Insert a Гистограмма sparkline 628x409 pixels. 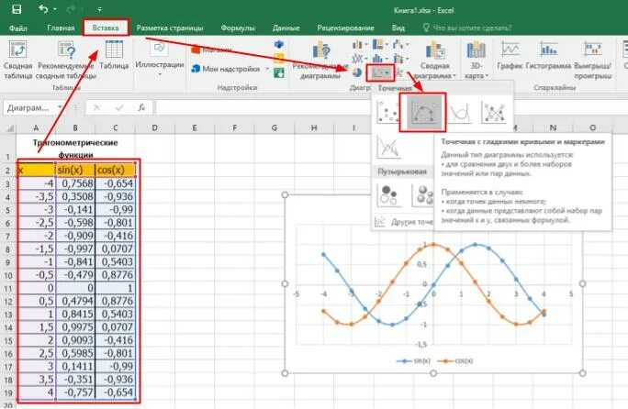click(548, 55)
